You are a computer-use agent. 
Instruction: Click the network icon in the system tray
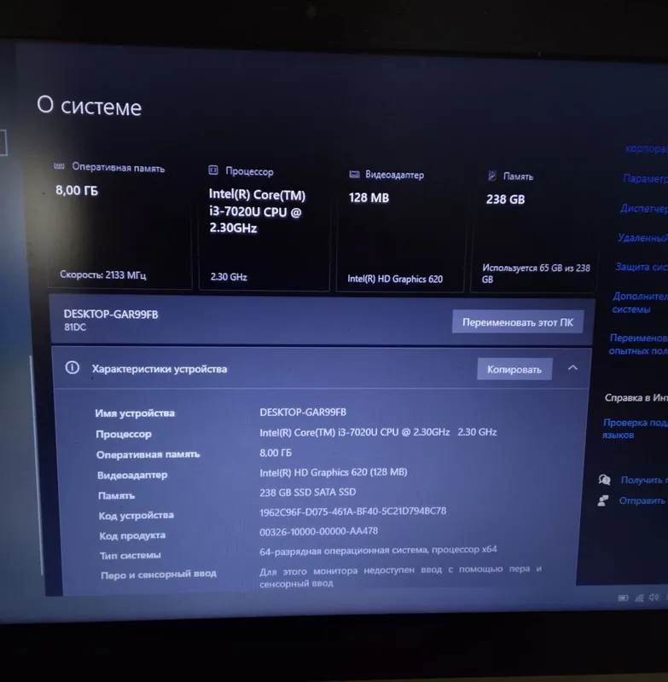(x=639, y=598)
